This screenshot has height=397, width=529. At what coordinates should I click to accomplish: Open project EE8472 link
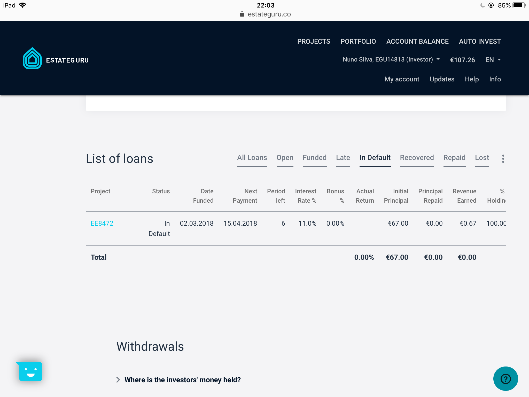(102, 223)
